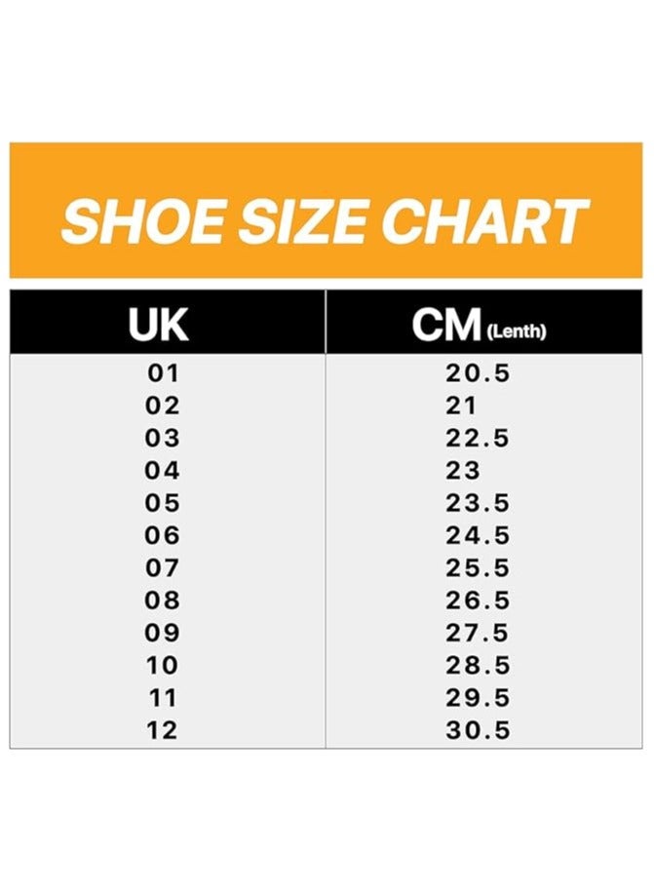
Task: Select the 22.5 cm length value
Action: coord(478,439)
